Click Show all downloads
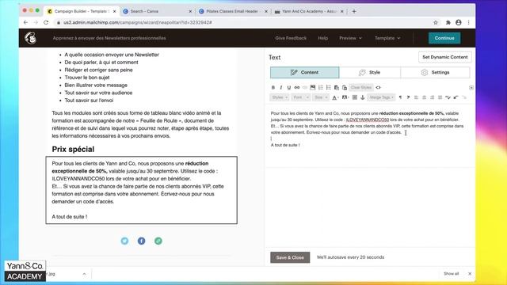This screenshot has width=507, height=285. (x=451, y=274)
